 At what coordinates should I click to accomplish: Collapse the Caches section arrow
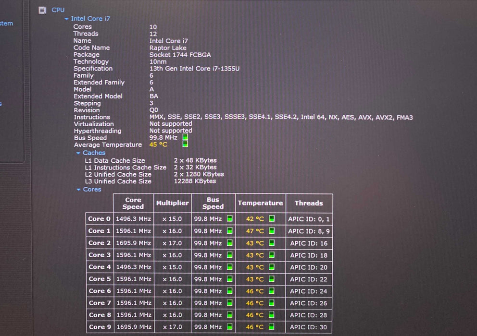78,153
